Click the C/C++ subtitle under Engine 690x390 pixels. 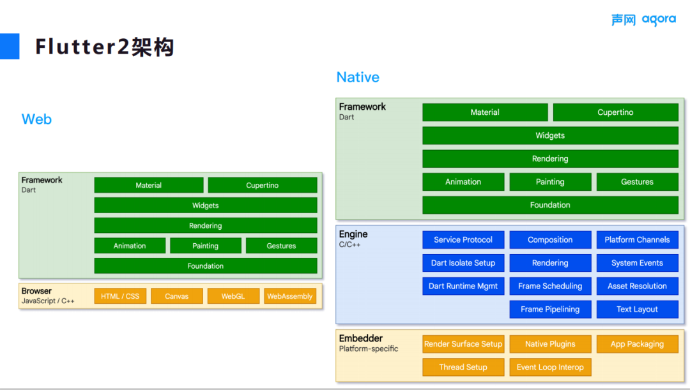point(350,244)
